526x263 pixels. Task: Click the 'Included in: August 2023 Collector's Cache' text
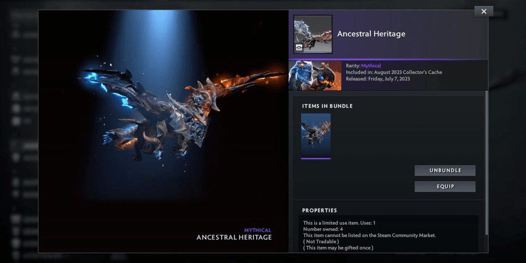pyautogui.click(x=394, y=72)
